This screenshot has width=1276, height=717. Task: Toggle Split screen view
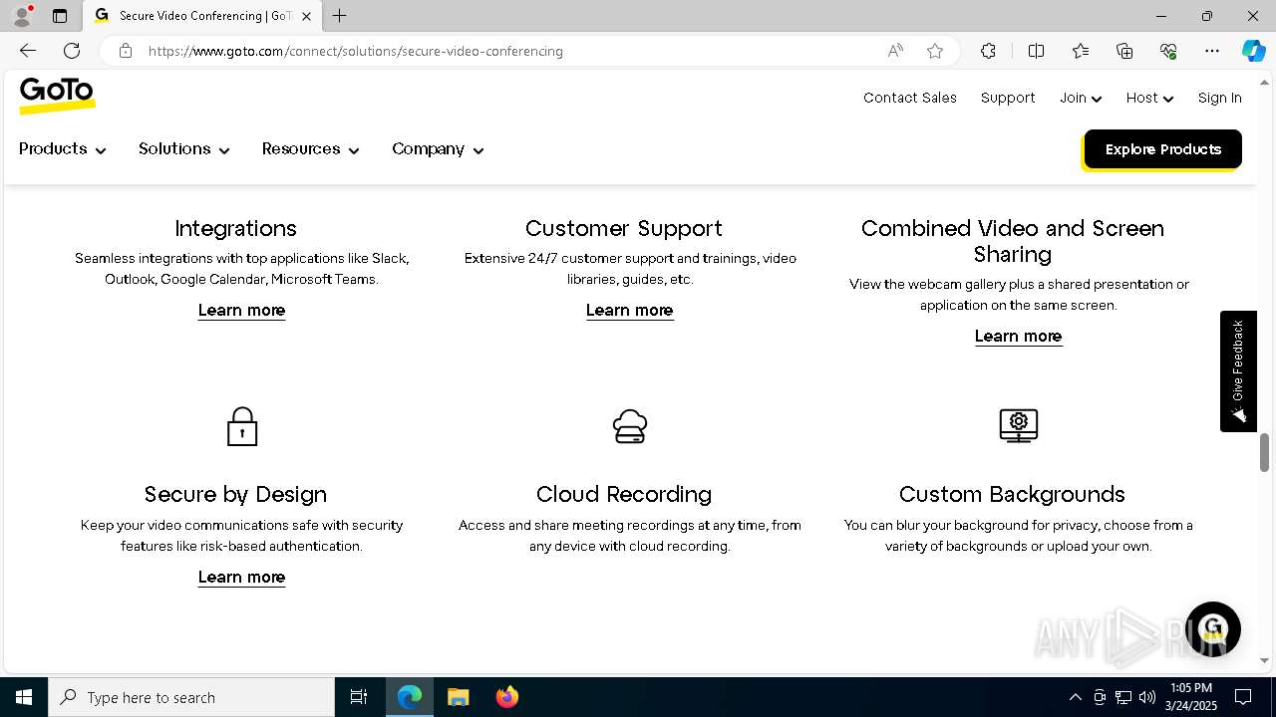[1036, 51]
